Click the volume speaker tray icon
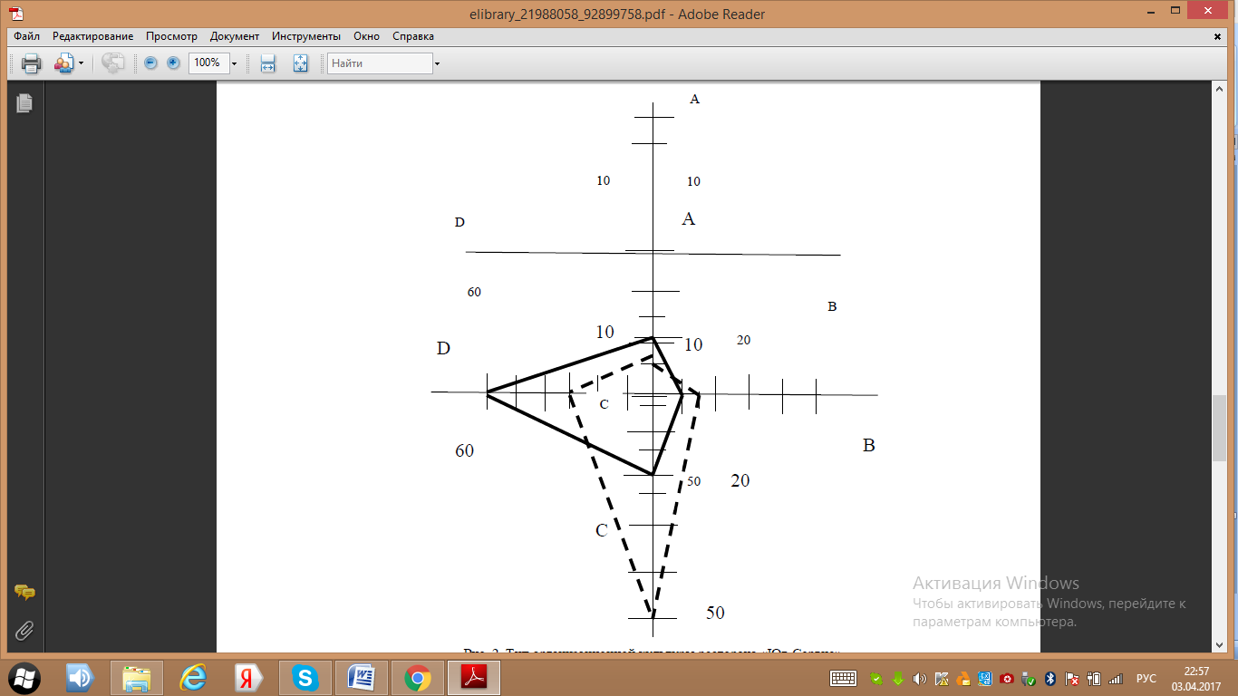 pyautogui.click(x=920, y=678)
